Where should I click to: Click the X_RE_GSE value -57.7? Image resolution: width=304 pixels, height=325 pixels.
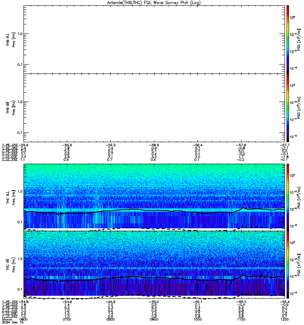pos(285,145)
